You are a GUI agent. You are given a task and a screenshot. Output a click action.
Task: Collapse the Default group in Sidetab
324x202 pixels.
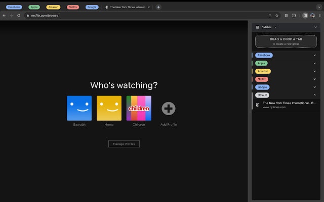(315, 95)
